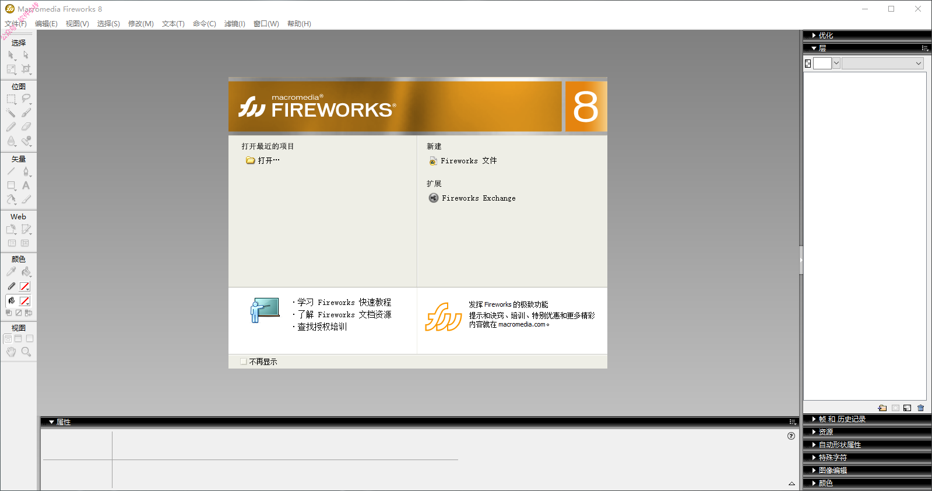Click the new/duplicate layer icon in Layers panel
Viewport: 932px width, 491px height.
tap(882, 408)
